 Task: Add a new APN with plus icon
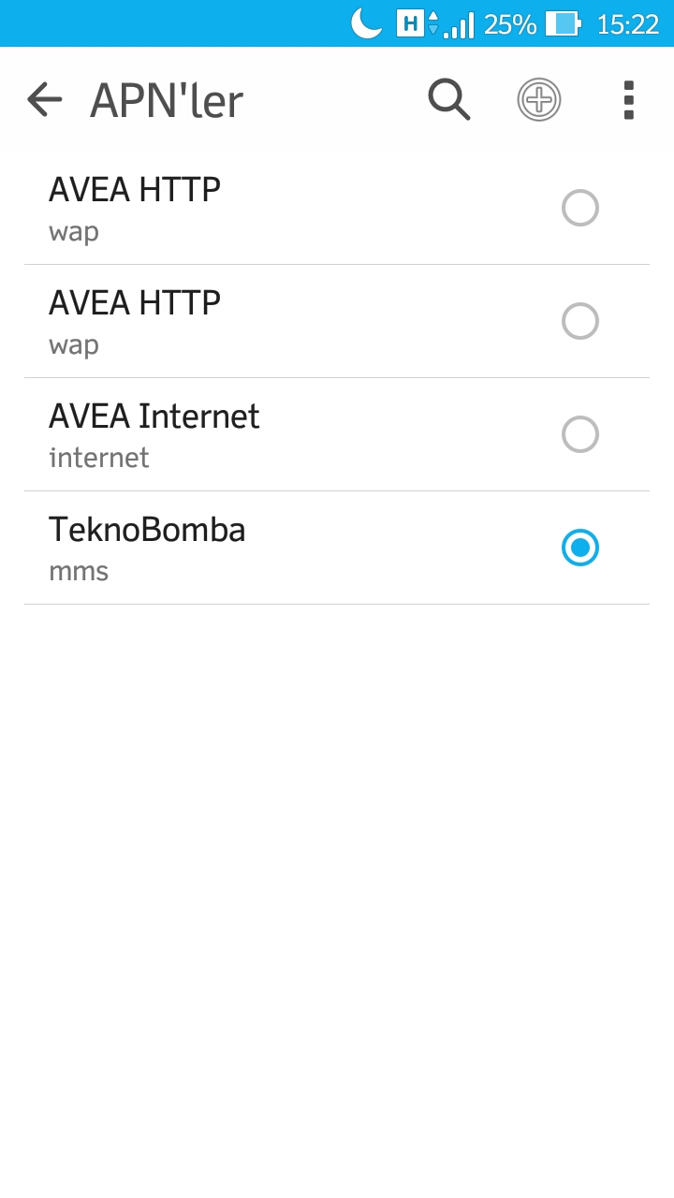pyautogui.click(x=539, y=99)
